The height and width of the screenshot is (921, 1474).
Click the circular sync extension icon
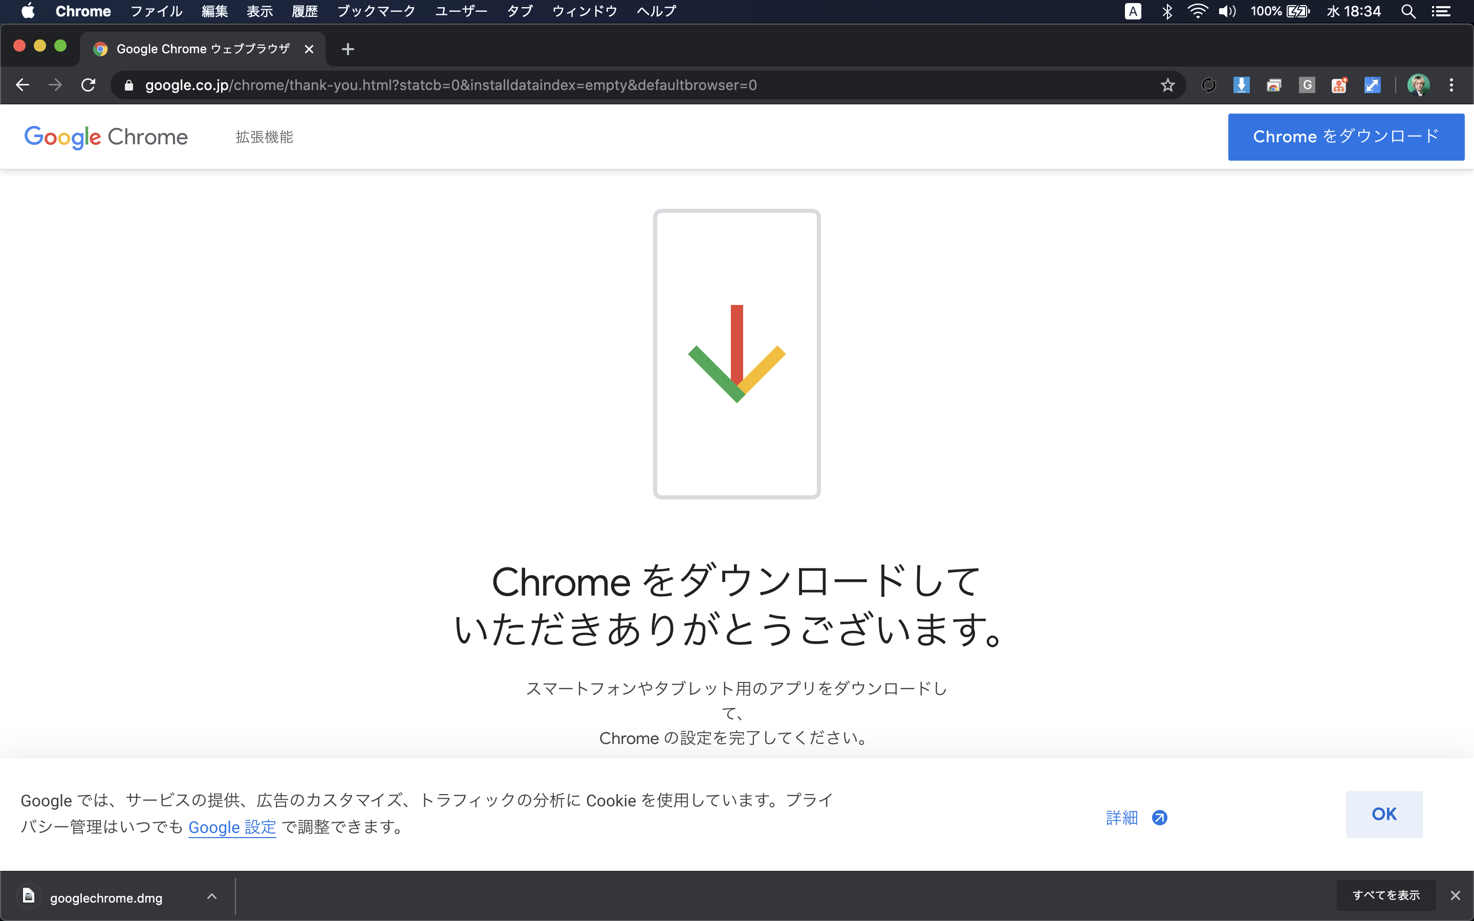tap(1208, 85)
